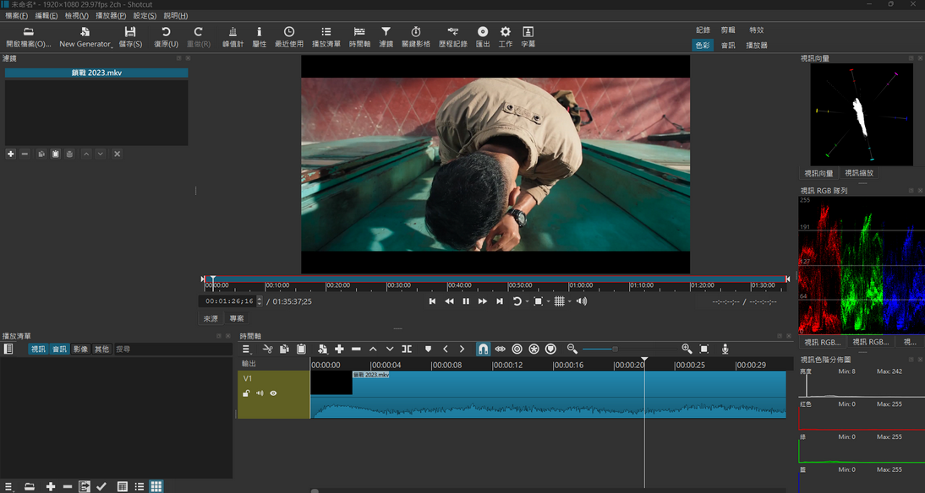Create a timeline marker icon
Image resolution: width=925 pixels, height=493 pixels.
[429, 349]
